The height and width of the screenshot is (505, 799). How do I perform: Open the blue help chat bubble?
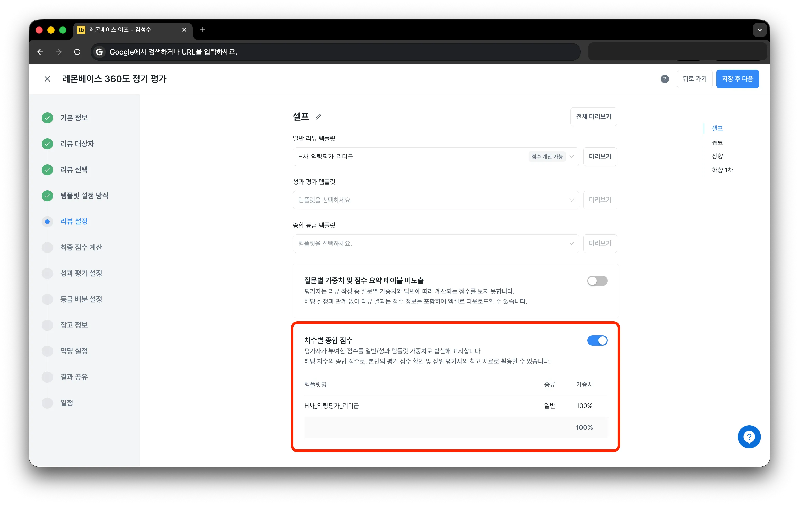(x=749, y=437)
